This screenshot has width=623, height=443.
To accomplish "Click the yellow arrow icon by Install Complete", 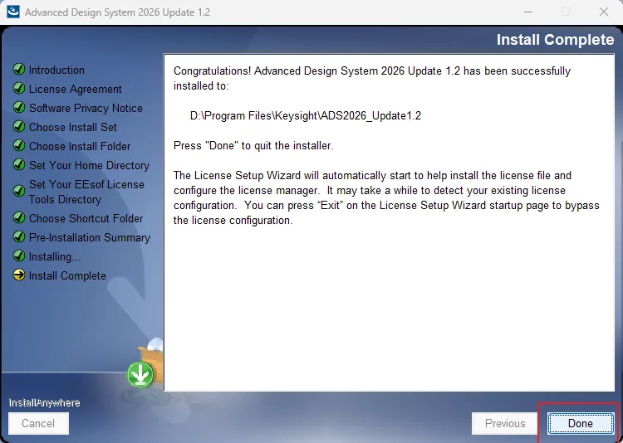I will tap(18, 275).
